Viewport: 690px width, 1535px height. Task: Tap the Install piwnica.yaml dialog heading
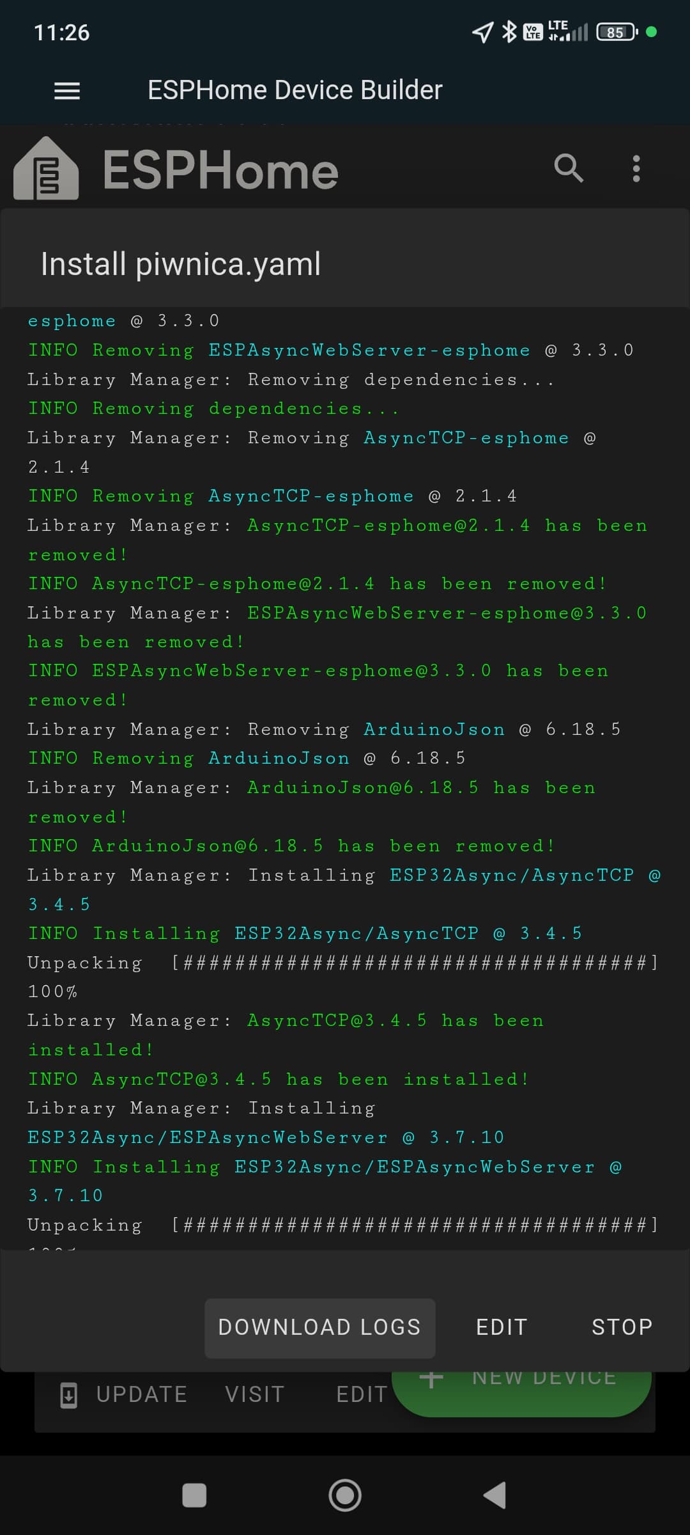pos(181,264)
